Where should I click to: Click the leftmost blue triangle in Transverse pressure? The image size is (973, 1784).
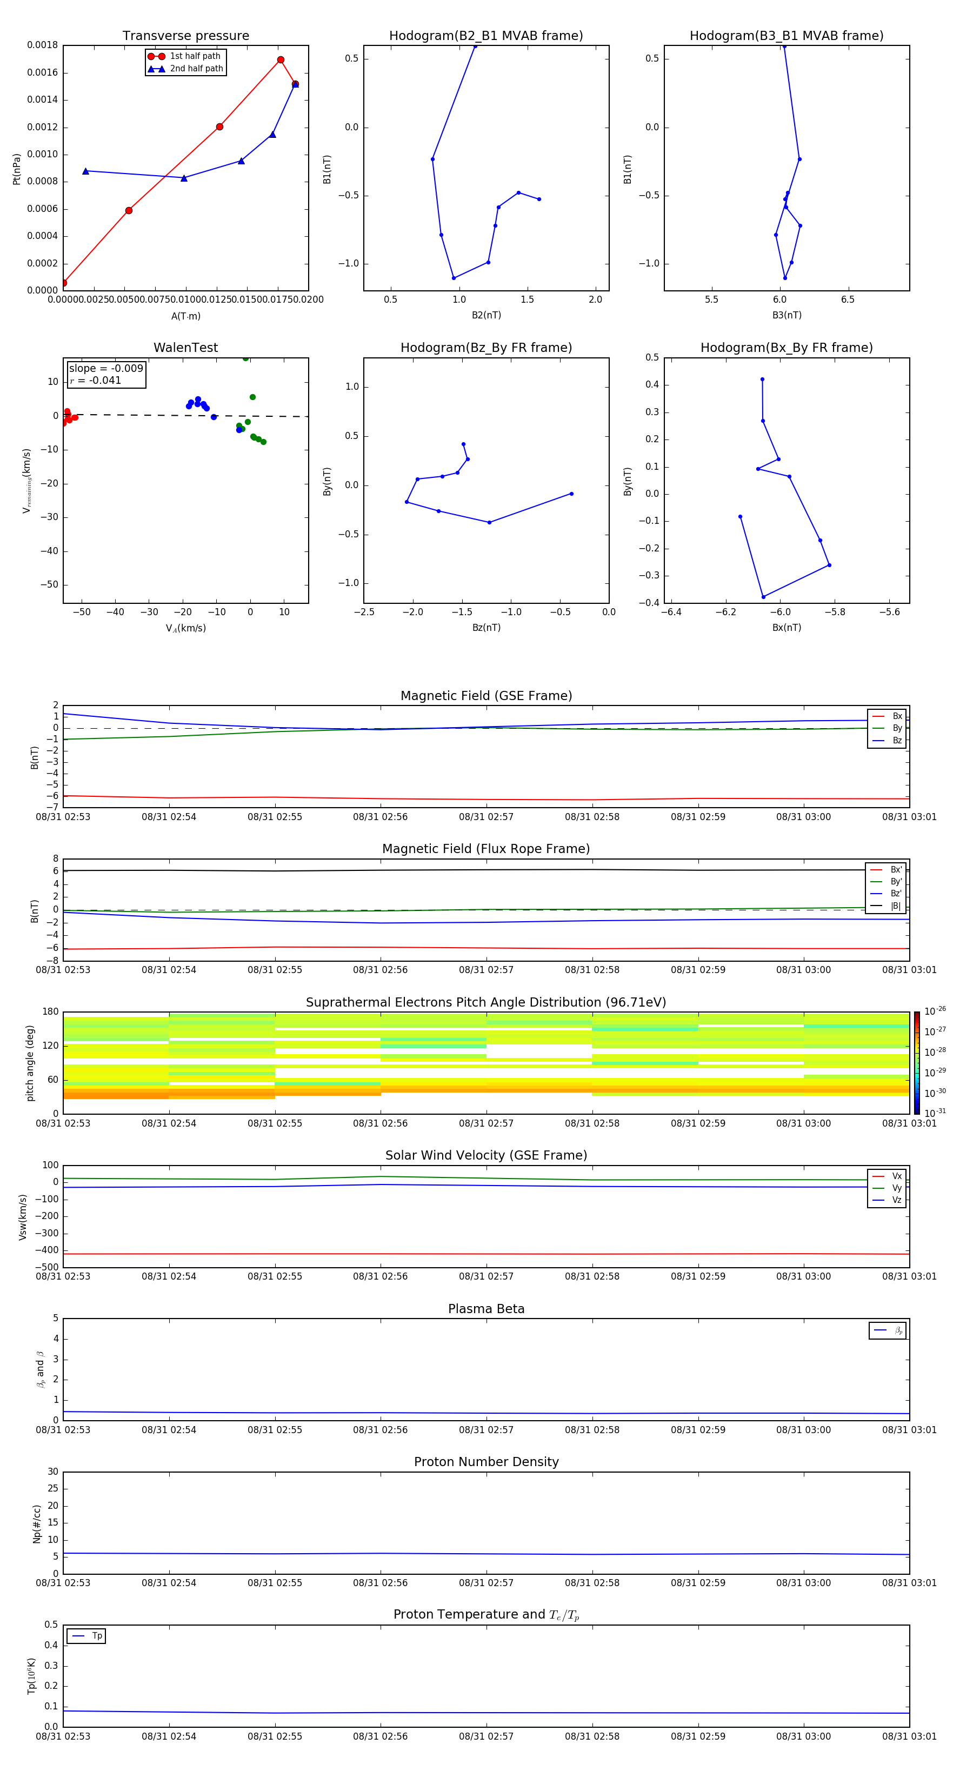(86, 171)
